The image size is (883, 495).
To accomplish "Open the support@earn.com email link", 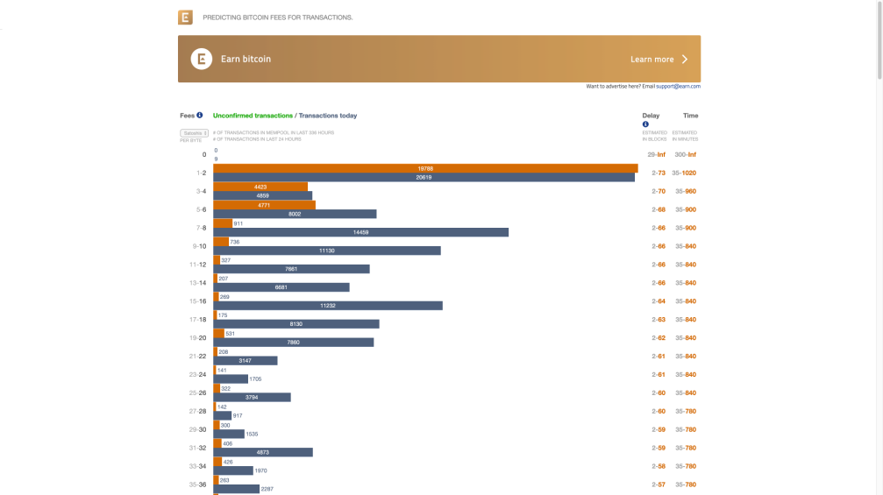I will [678, 87].
